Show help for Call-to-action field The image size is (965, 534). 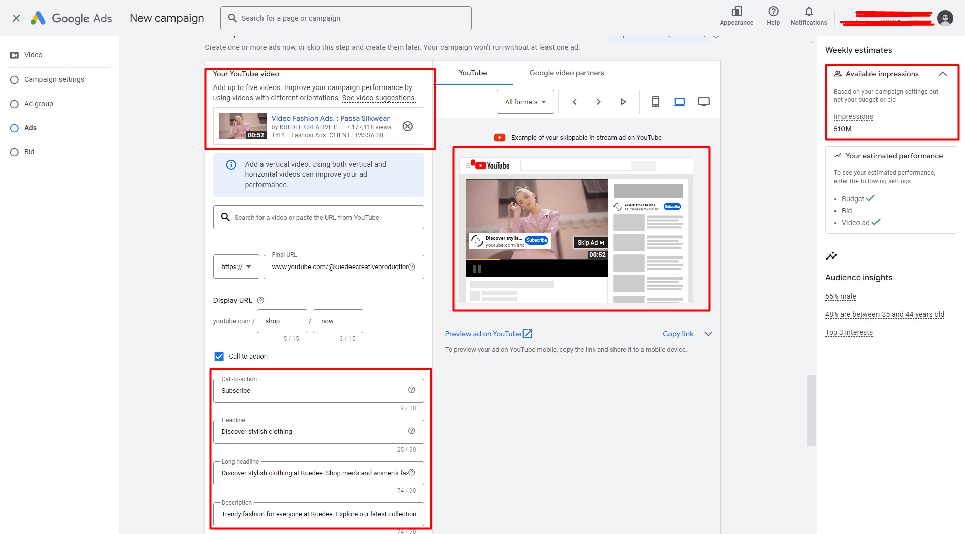pos(411,390)
